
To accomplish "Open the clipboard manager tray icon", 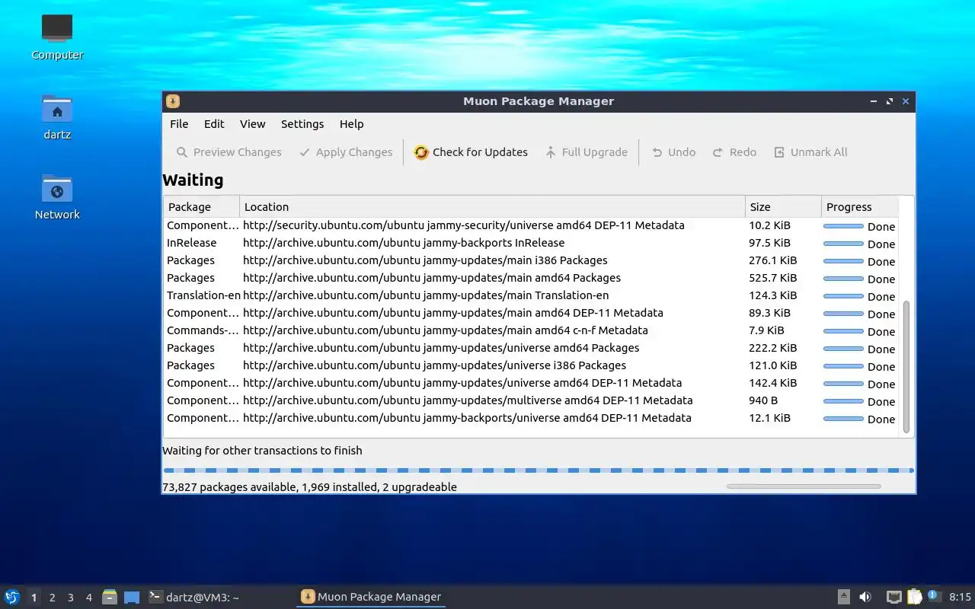I will 914,597.
